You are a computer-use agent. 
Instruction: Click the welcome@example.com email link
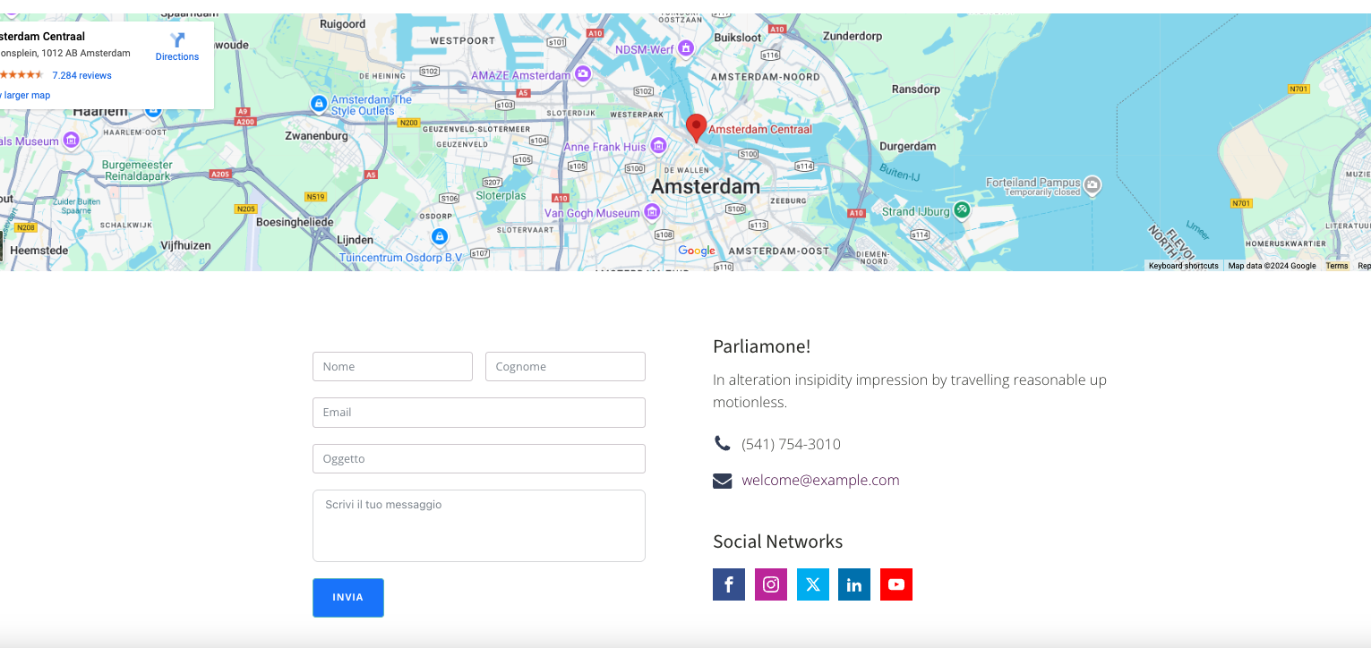pos(819,480)
